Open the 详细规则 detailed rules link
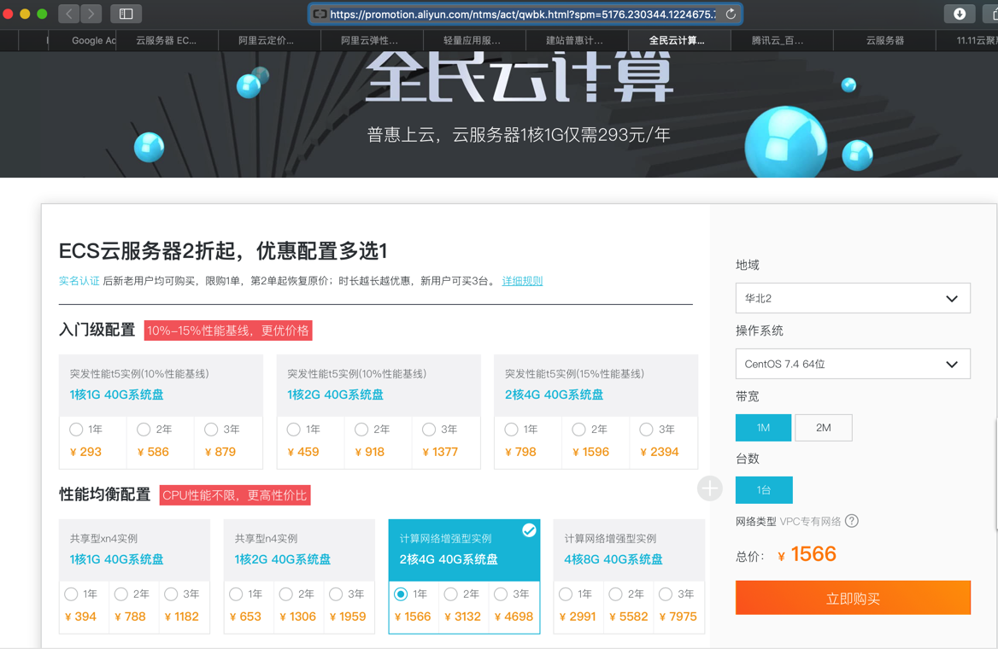The height and width of the screenshot is (649, 998). coord(522,281)
